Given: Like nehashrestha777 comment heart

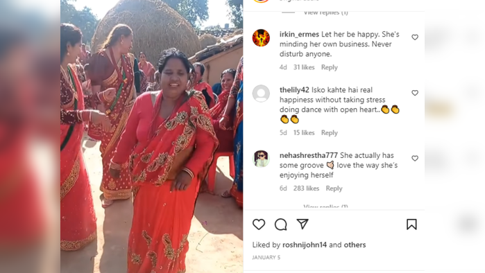Looking at the screenshot, I should (x=415, y=158).
